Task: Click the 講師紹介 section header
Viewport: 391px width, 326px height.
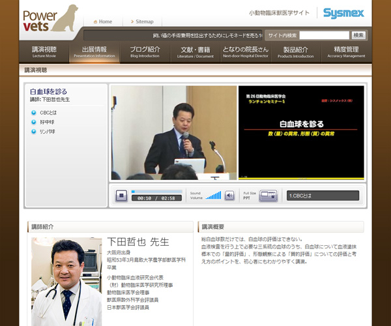Action: coord(110,227)
